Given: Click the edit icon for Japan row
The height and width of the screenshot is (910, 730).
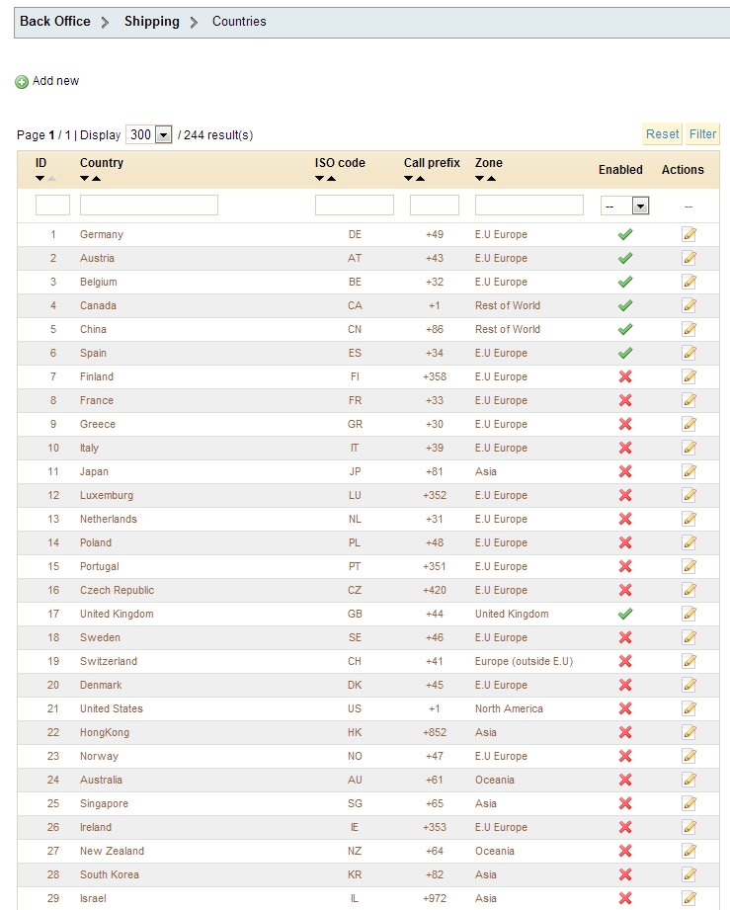Looking at the screenshot, I should 689,471.
